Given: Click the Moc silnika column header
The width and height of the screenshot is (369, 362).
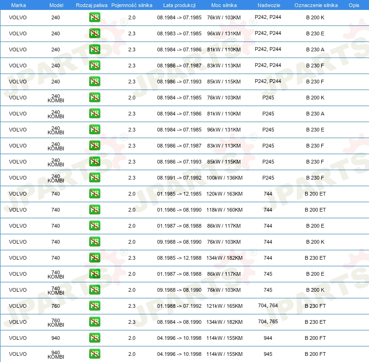Looking at the screenshot, I should click(x=224, y=5).
